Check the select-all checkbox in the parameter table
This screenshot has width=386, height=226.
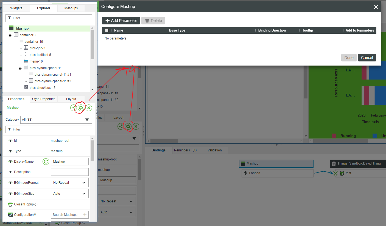(x=107, y=30)
